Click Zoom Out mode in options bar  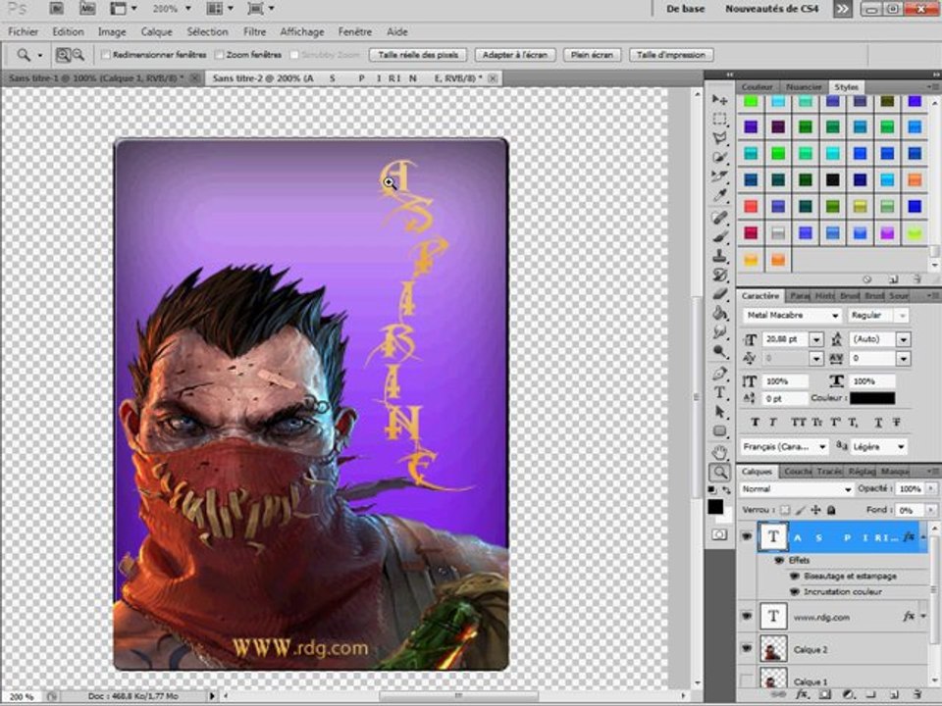point(78,55)
